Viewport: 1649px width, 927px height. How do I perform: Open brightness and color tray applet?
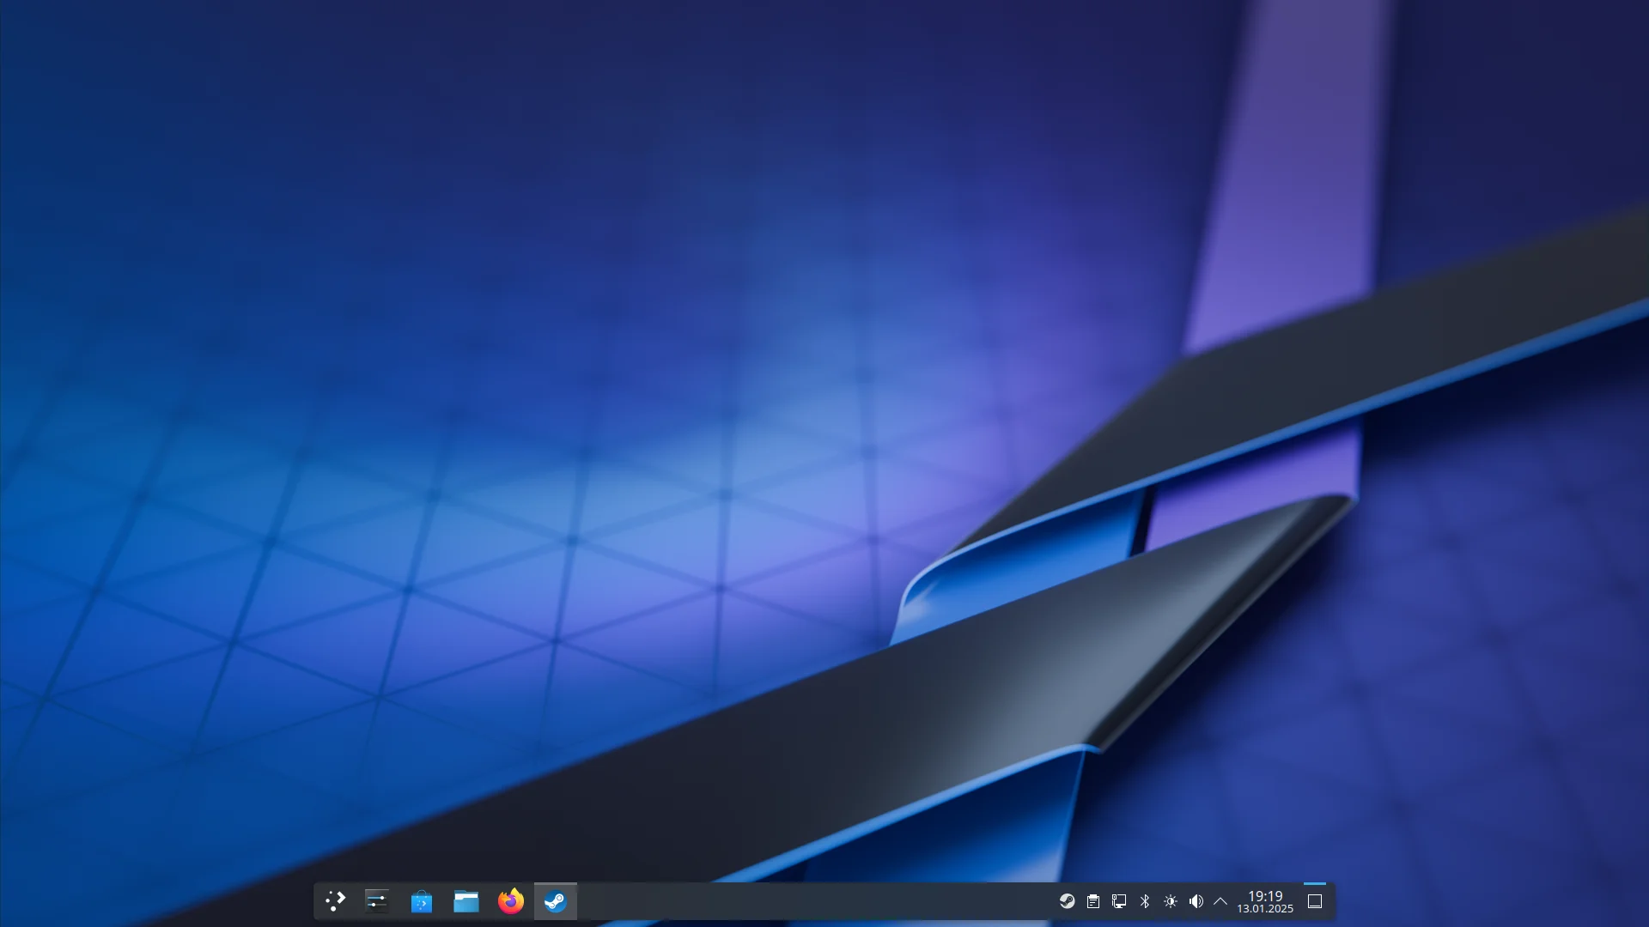point(1171,901)
